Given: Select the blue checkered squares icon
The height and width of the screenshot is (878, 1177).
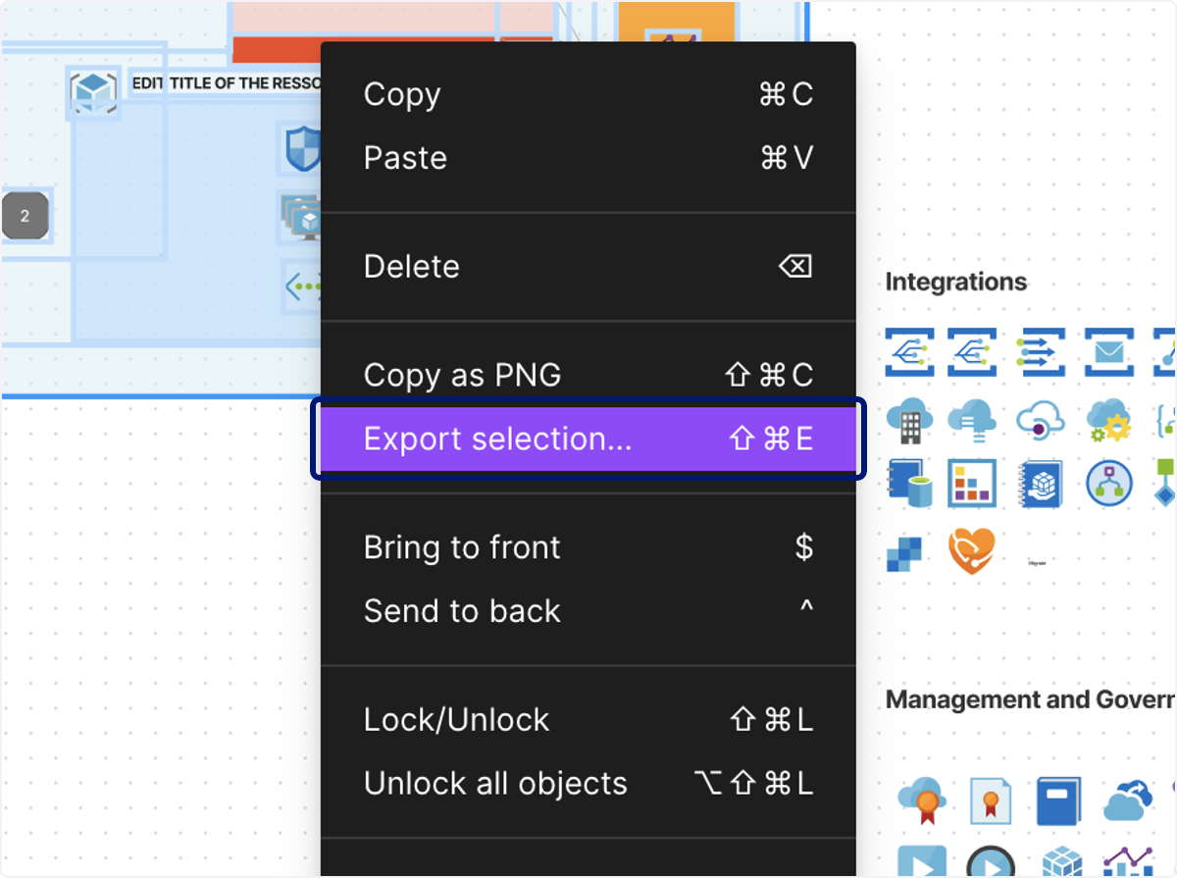Looking at the screenshot, I should point(904,552).
